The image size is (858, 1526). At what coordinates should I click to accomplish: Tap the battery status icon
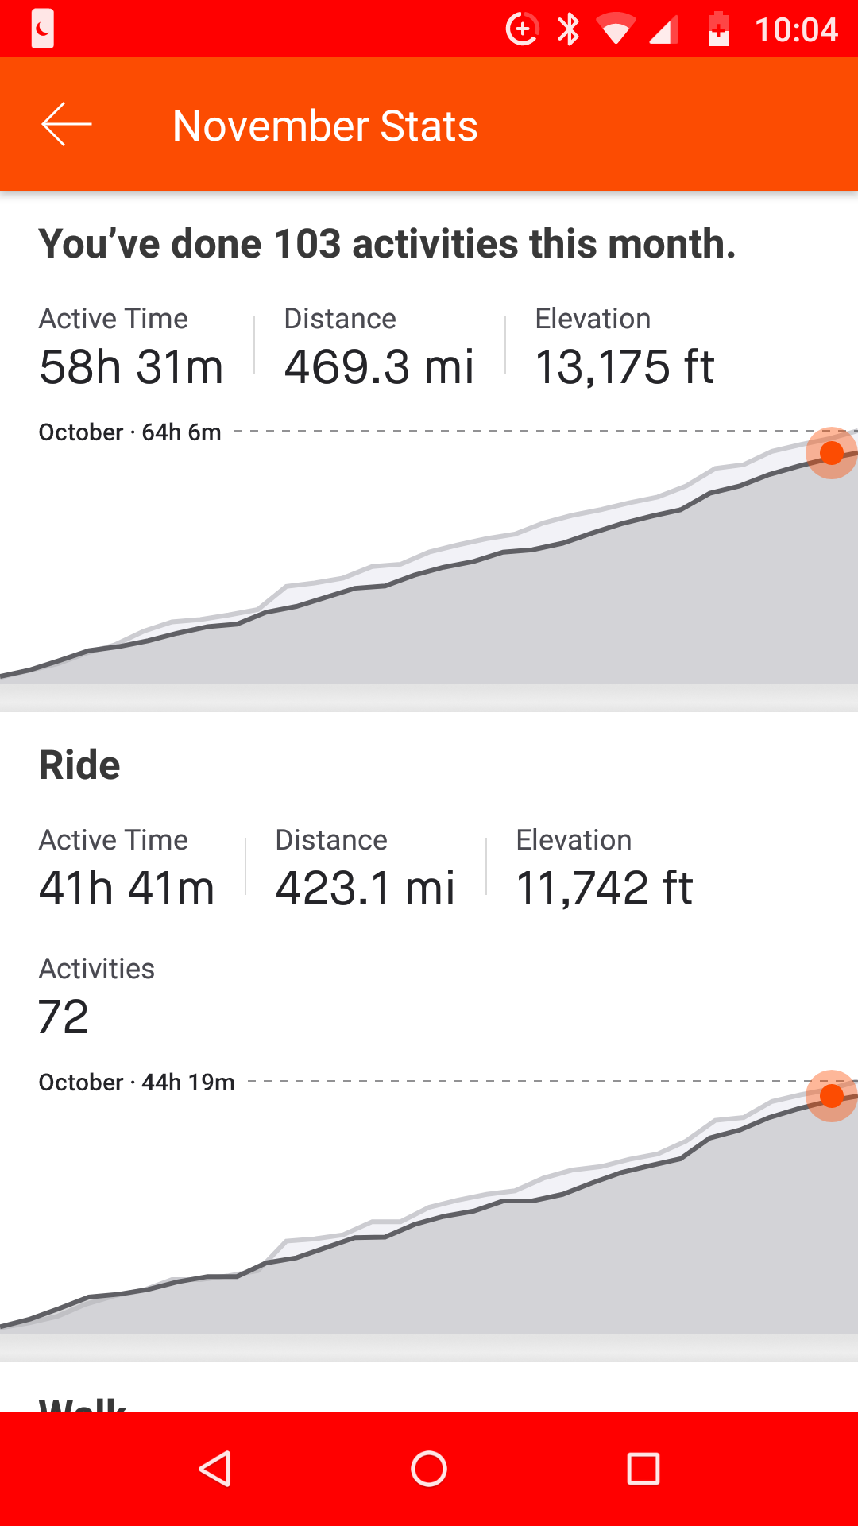tap(718, 29)
